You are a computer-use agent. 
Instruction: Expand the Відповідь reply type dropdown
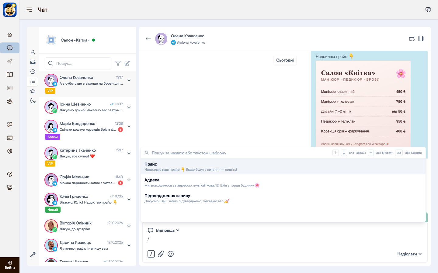click(x=163, y=230)
